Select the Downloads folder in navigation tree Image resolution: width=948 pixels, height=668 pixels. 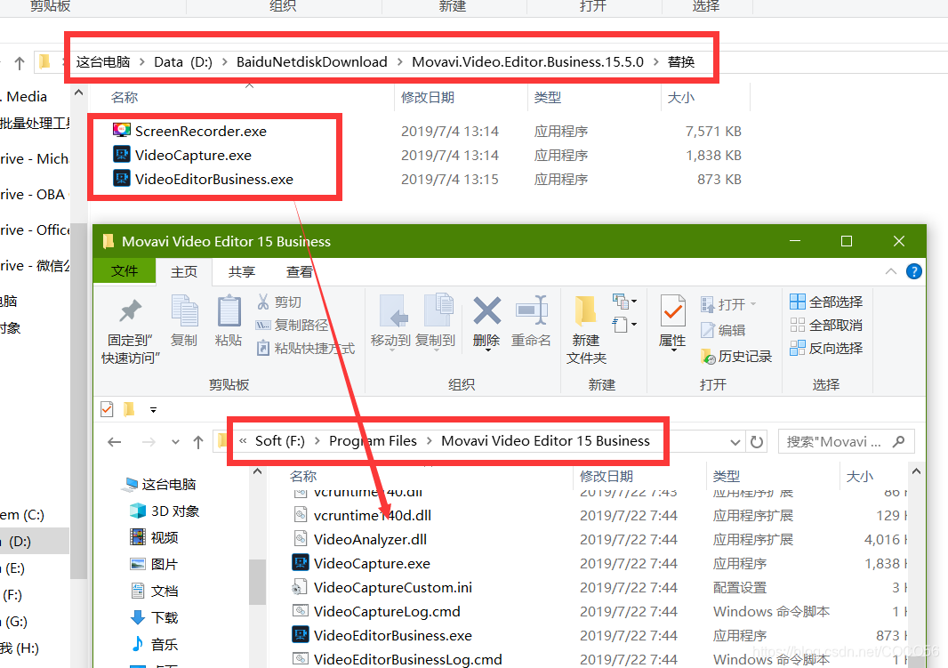(154, 617)
